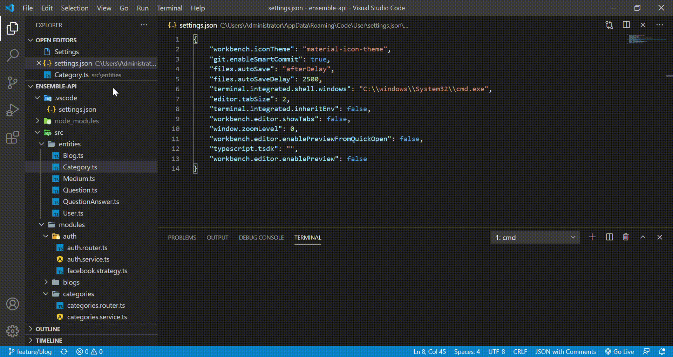Close the settings.json editor
This screenshot has height=357, width=673.
(x=643, y=25)
